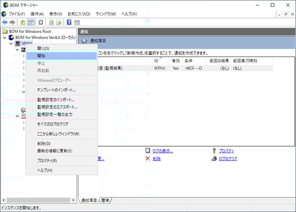Minimize the inner MDI window
296x212 pixels.
pos(279,14)
